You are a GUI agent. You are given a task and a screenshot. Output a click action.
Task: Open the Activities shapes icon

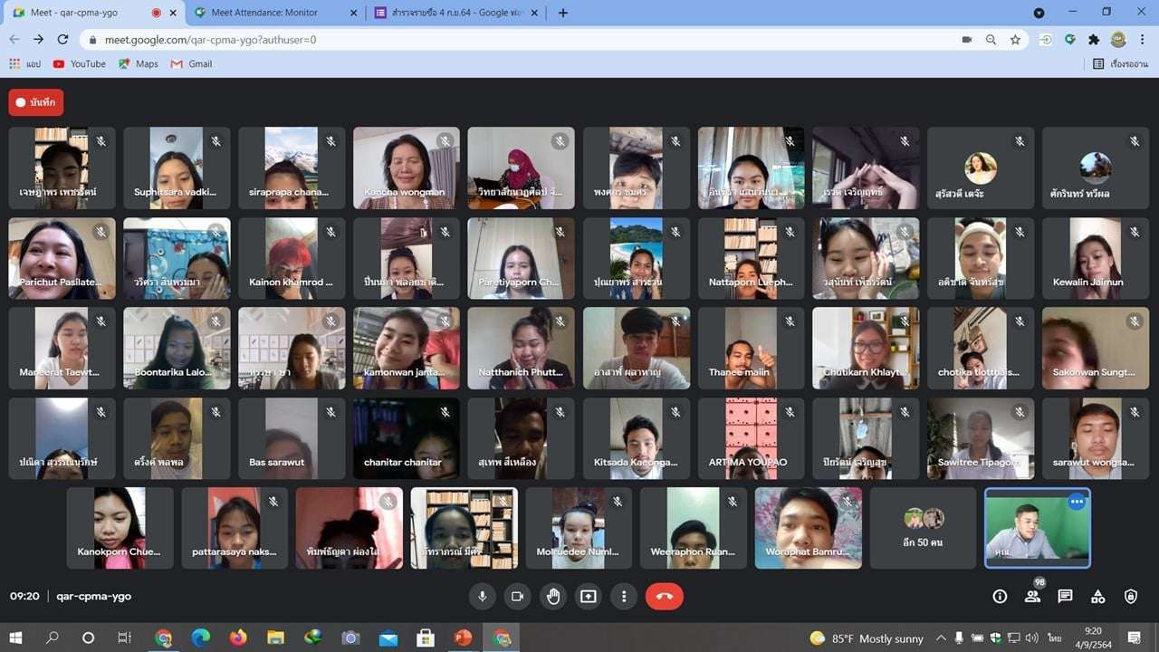pyautogui.click(x=1097, y=596)
